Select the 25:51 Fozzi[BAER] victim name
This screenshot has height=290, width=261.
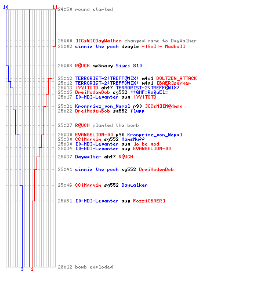(x=149, y=201)
